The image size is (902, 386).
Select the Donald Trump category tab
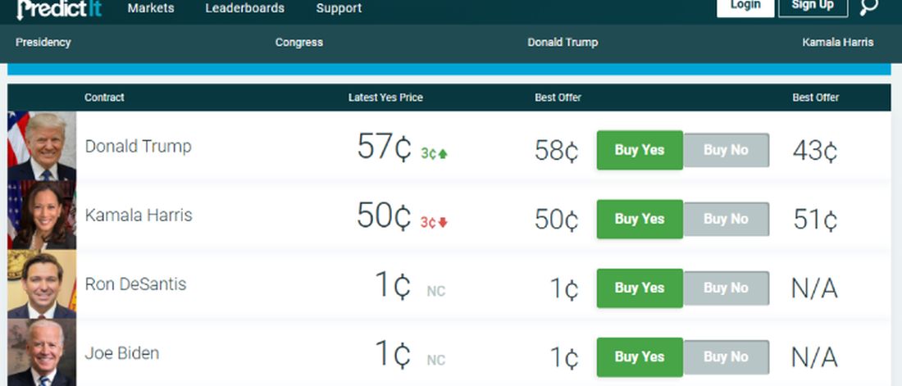[x=563, y=42]
